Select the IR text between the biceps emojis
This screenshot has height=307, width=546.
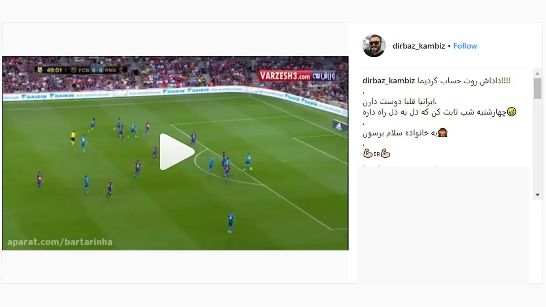tap(377, 154)
